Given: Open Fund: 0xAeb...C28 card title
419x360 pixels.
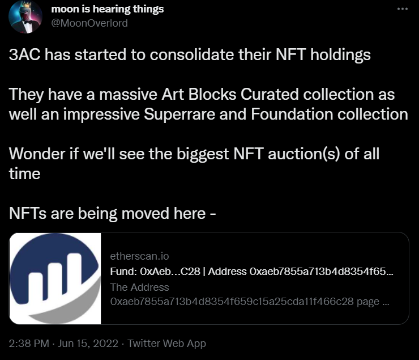Looking at the screenshot, I should point(155,272).
